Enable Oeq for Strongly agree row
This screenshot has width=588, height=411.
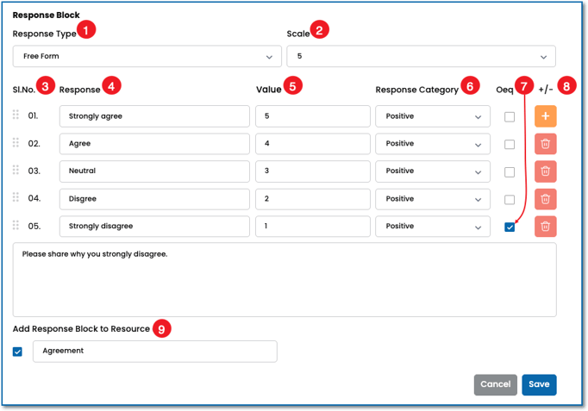[510, 117]
